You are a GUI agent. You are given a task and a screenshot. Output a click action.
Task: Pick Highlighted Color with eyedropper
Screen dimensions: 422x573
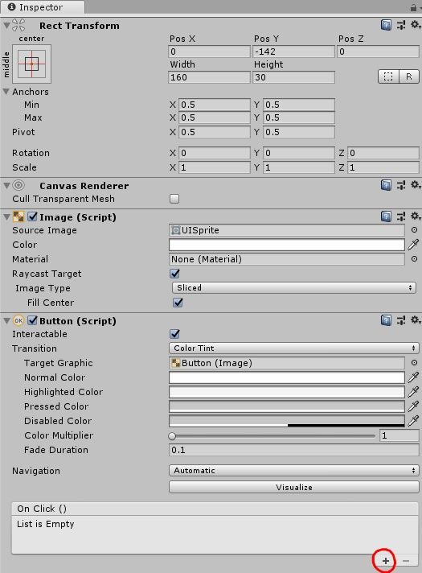pyautogui.click(x=413, y=392)
